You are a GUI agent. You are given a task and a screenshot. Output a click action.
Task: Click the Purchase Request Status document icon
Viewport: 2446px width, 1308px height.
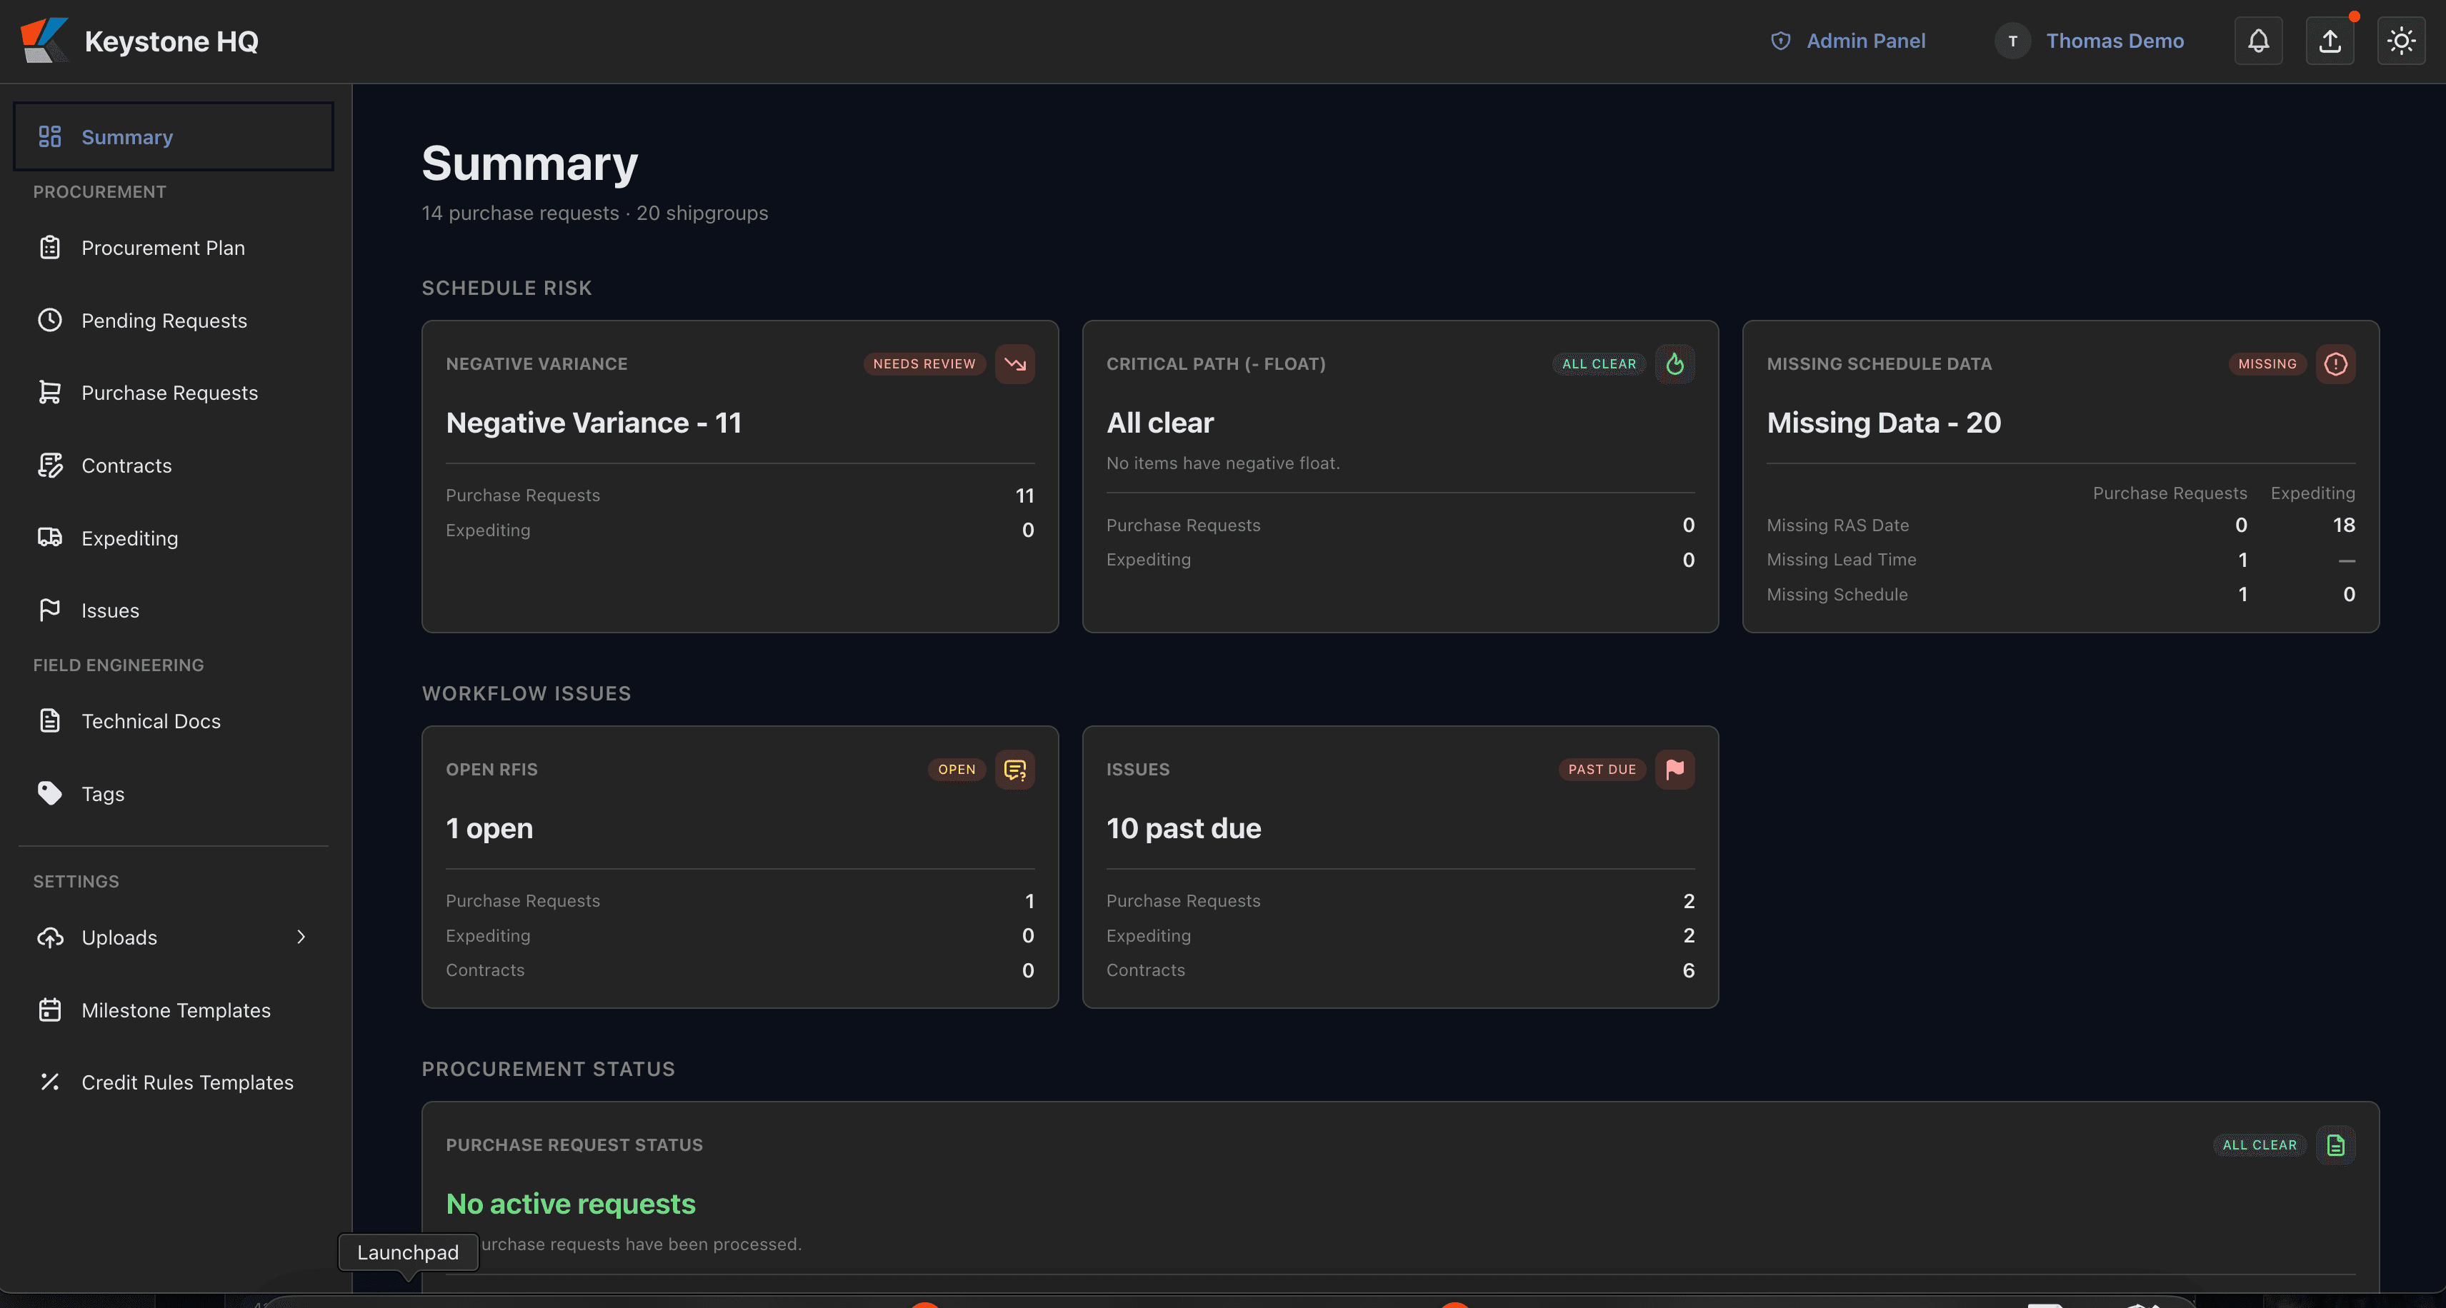coord(2335,1144)
